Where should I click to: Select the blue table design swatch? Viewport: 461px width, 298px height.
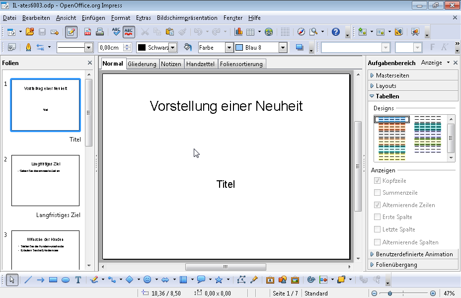[391, 119]
